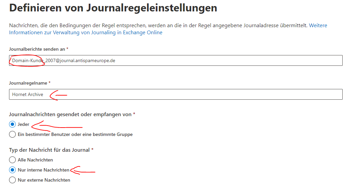Click the asterisk after 'Typ der Nachricht für das Journal'
Image resolution: width=346 pixels, height=190 pixels.
[x=92, y=150]
